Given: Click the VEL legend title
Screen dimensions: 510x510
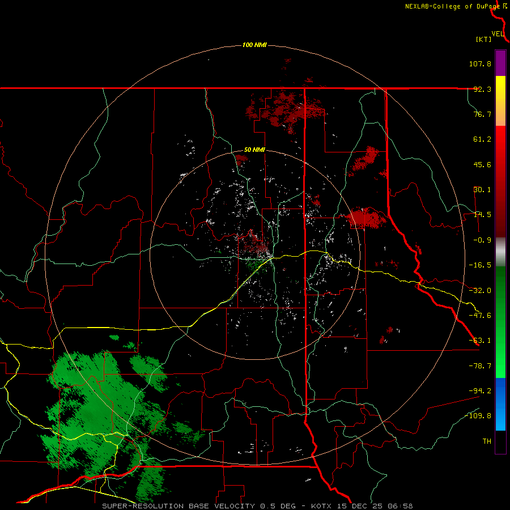Looking at the screenshot, I should pyautogui.click(x=498, y=34).
